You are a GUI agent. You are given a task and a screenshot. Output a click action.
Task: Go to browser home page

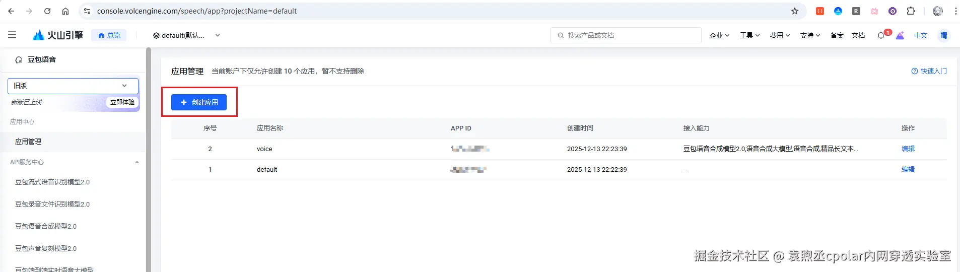[x=65, y=11]
